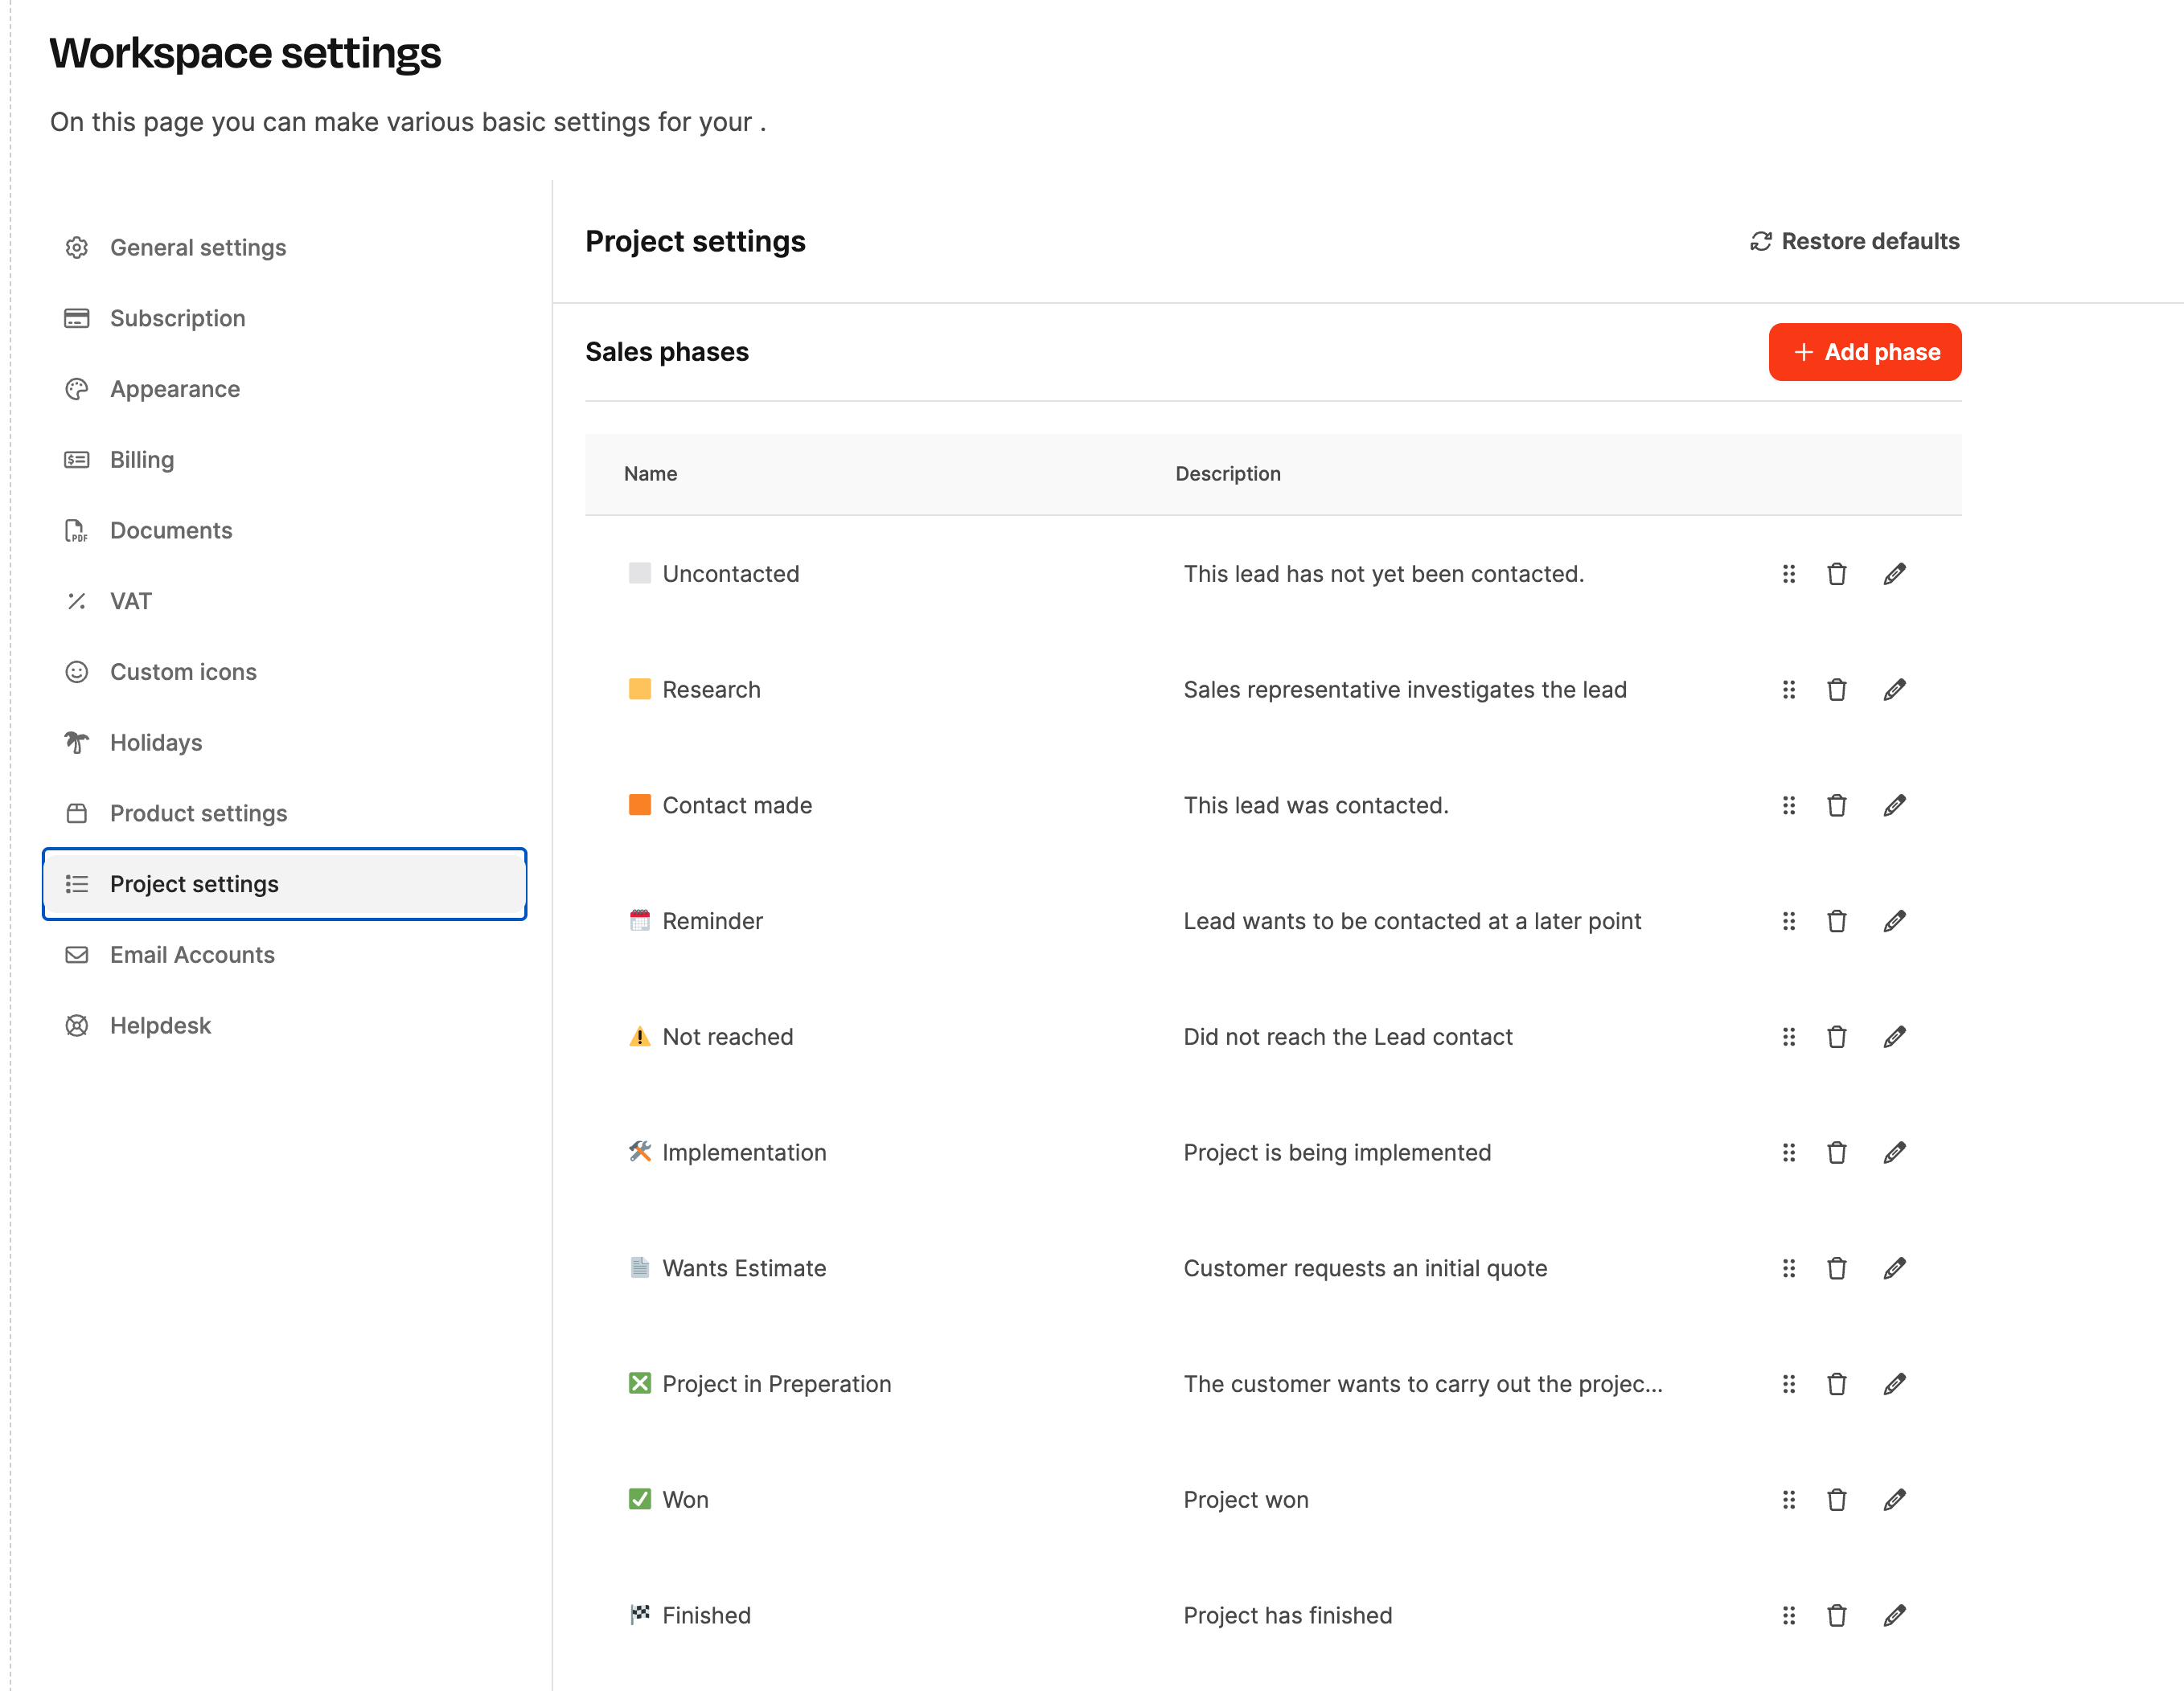Click the Restore defaults refresh icon
The width and height of the screenshot is (2184, 1691).
[x=1760, y=242]
